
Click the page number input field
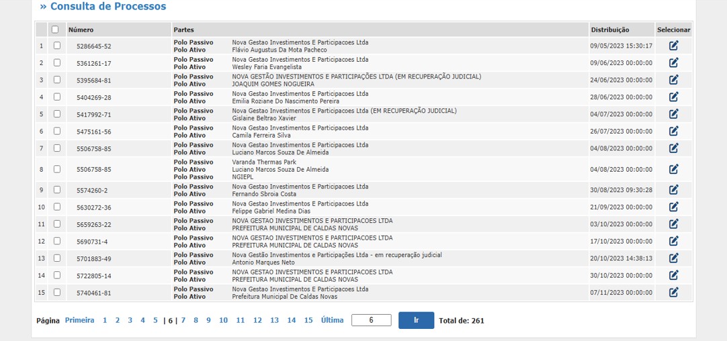371,321
